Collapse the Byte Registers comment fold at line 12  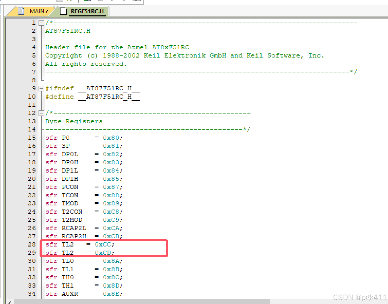(41, 113)
